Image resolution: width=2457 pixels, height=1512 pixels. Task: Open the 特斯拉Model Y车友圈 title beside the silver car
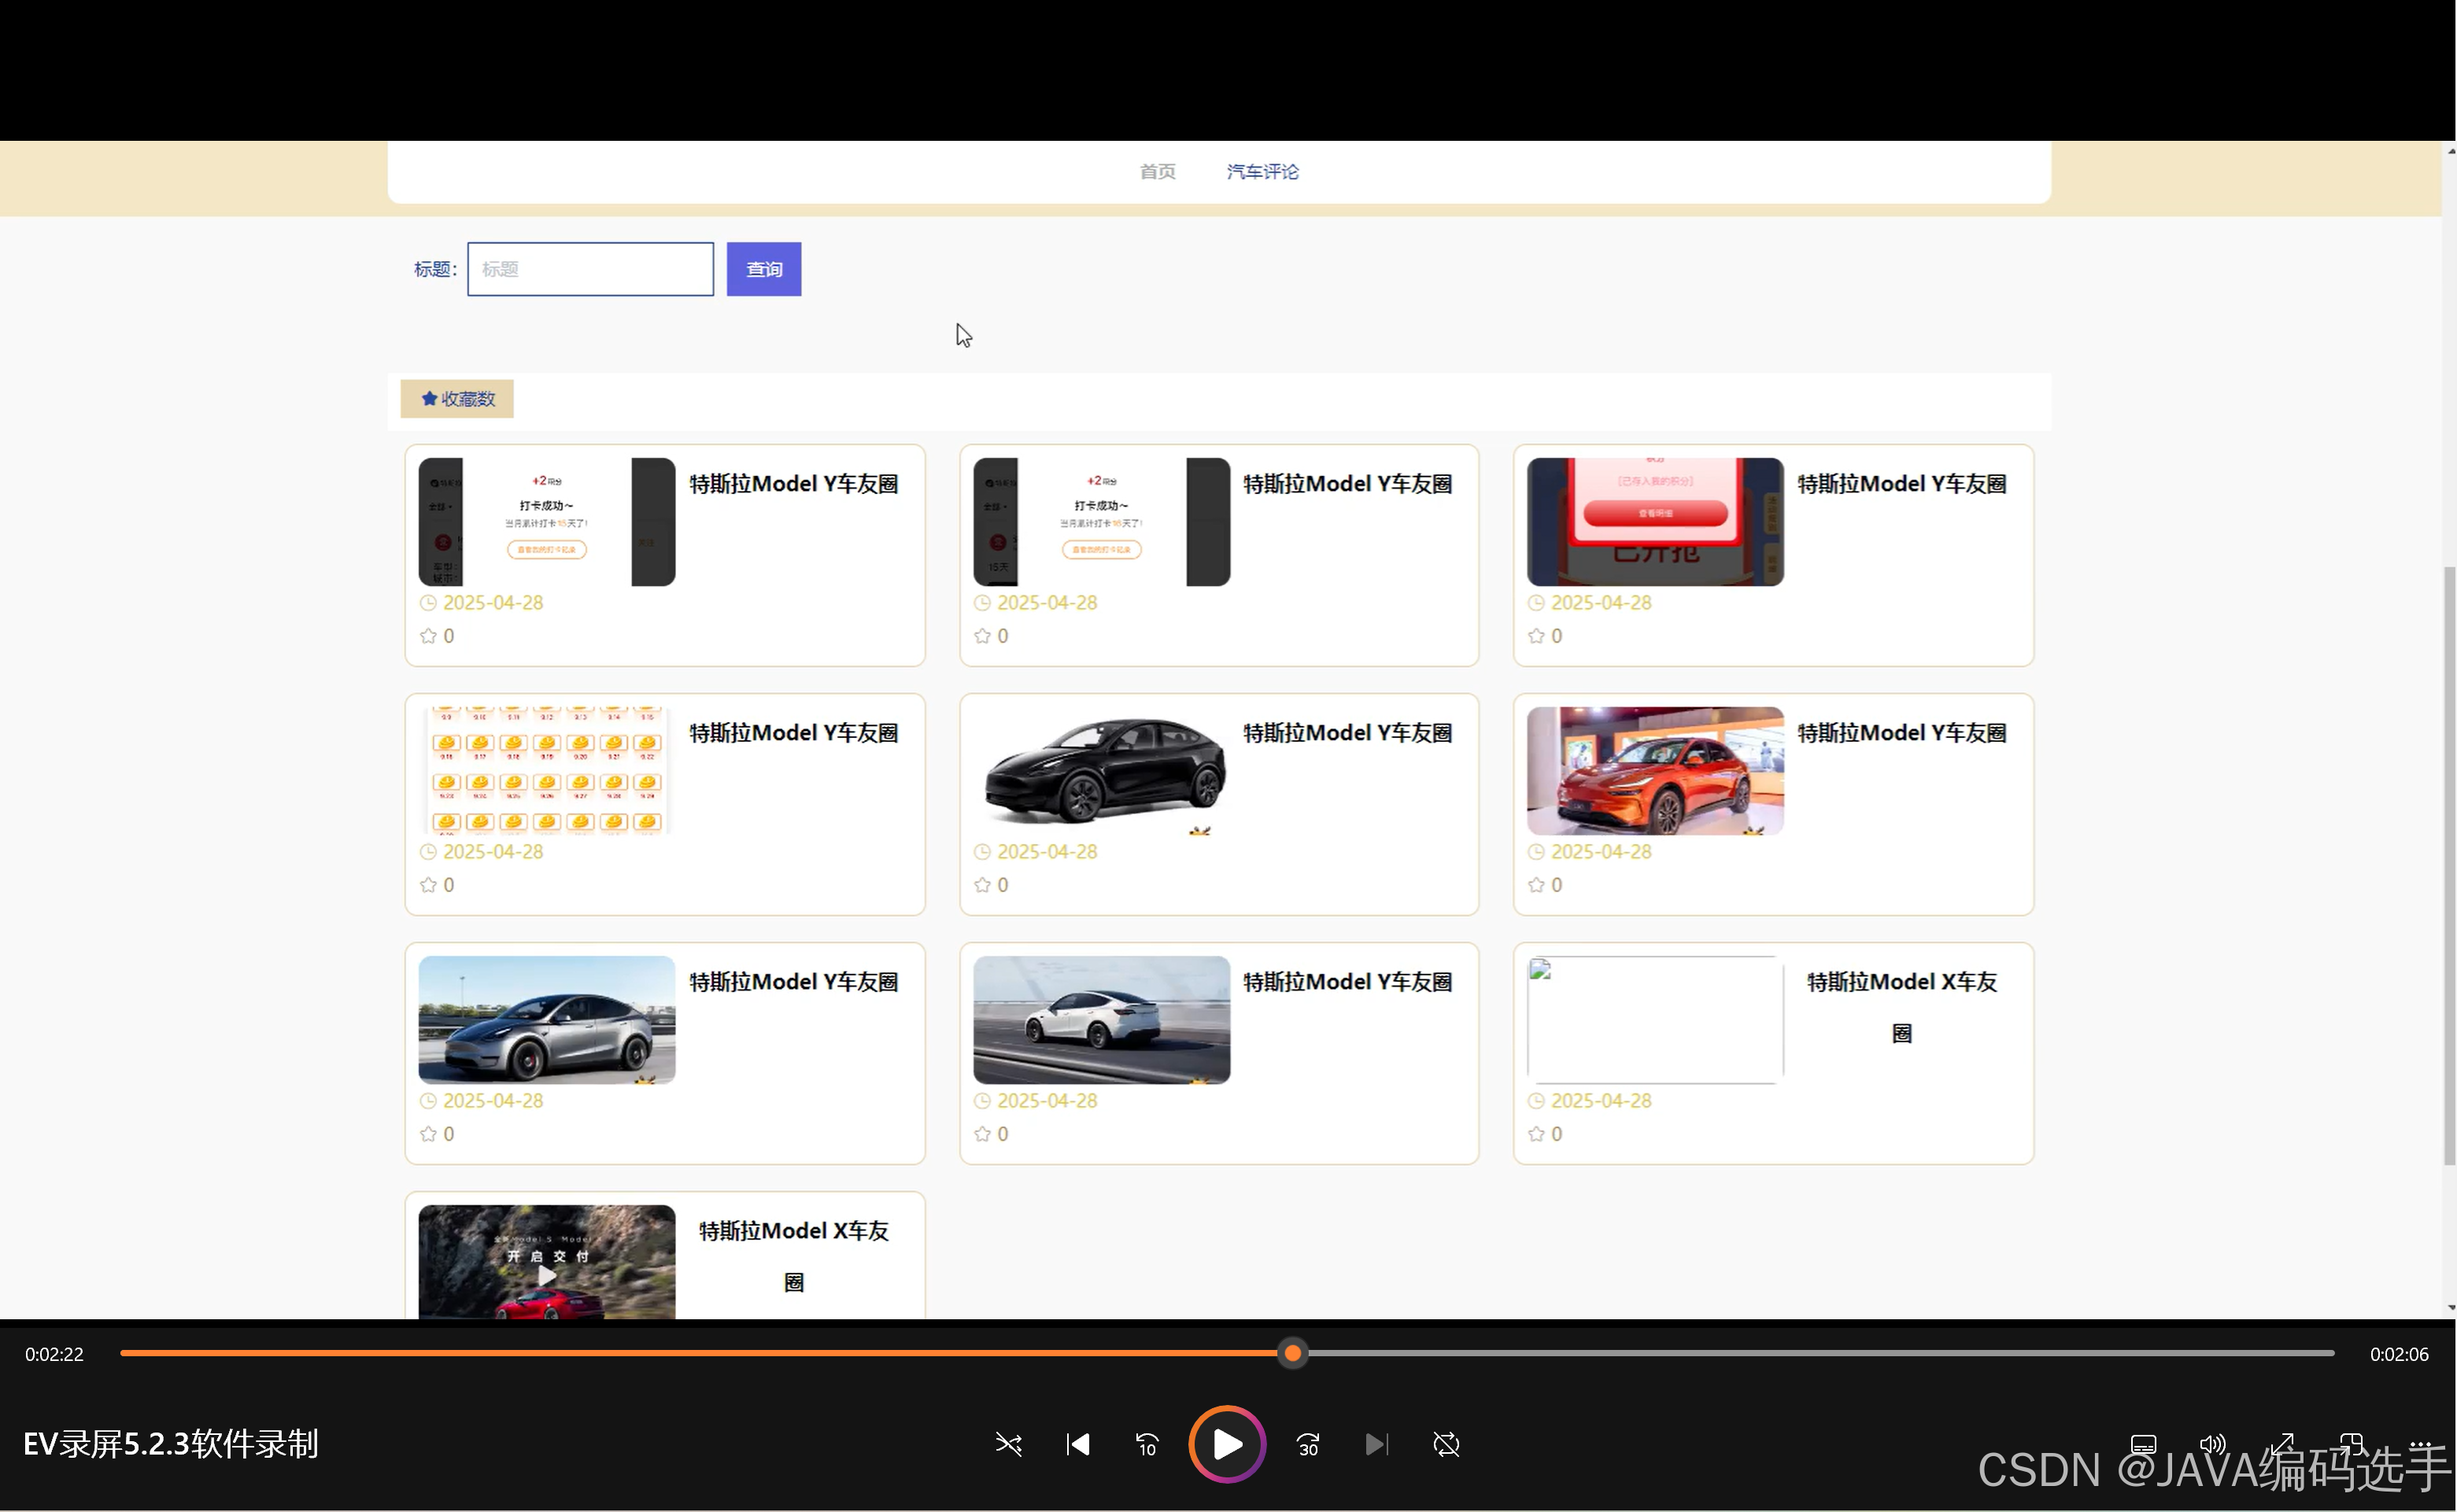[x=793, y=982]
